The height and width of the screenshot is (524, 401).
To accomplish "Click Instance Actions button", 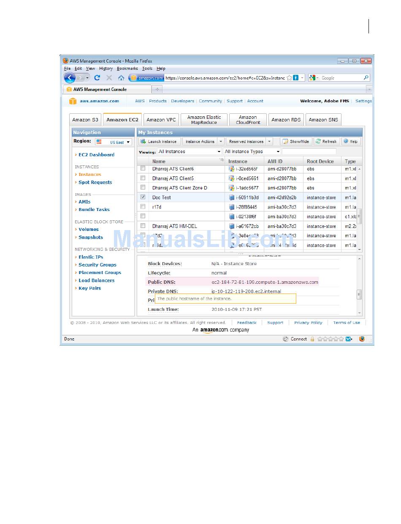I will point(200,142).
